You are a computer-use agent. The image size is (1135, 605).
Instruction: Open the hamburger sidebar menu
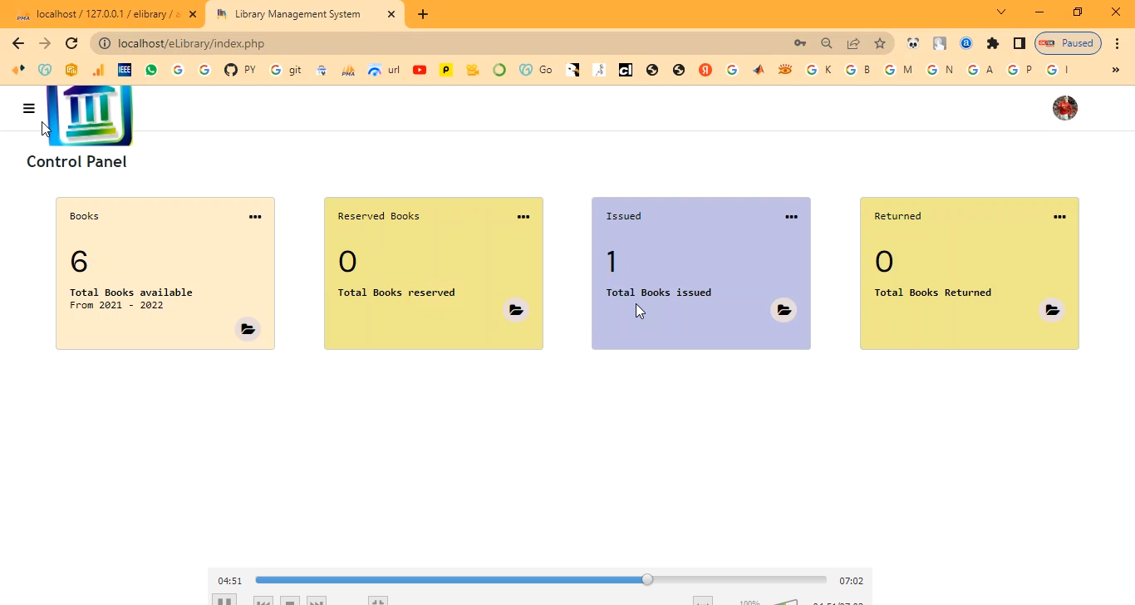(29, 108)
